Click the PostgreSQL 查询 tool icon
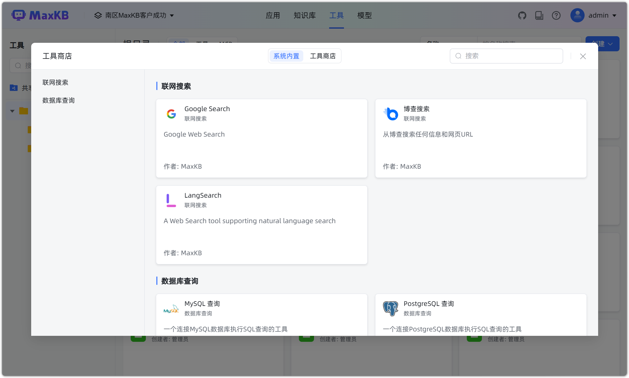This screenshot has height=378, width=629. point(391,308)
